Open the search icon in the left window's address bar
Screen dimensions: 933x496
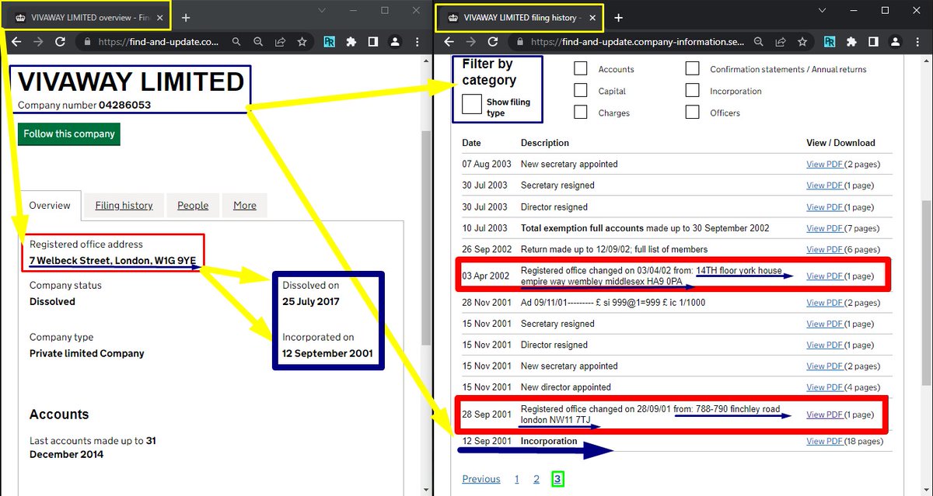[x=236, y=42]
